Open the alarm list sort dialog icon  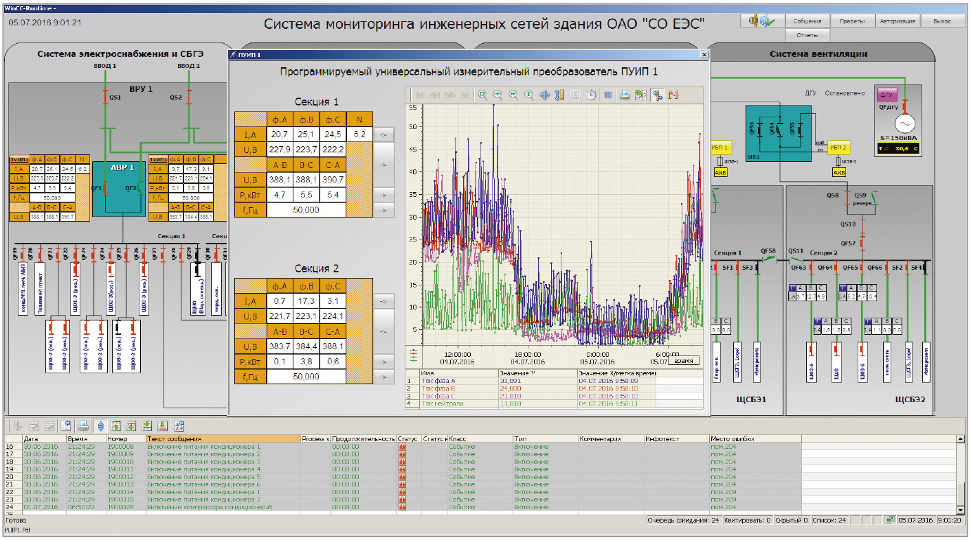(179, 426)
